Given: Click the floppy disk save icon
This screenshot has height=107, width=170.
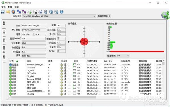Looking at the screenshot, I should click(x=3, y=12).
